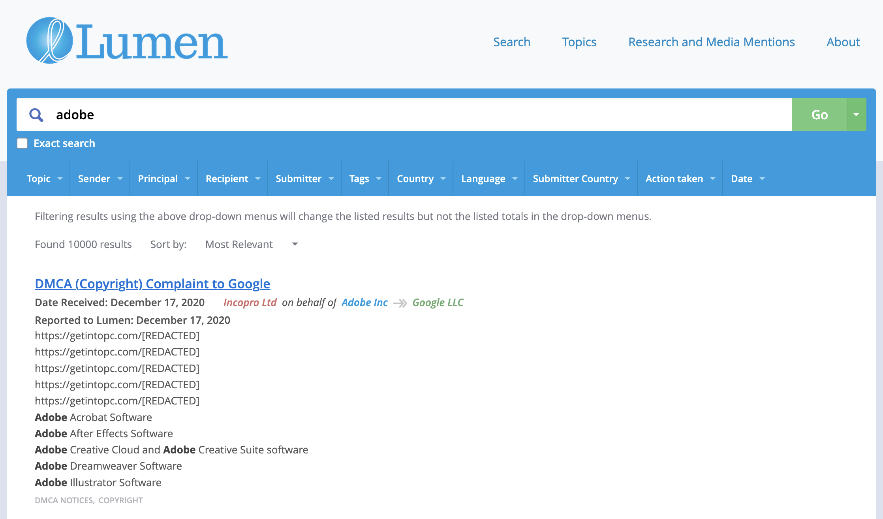Viewport: 883px width, 519px height.
Task: Focus the search field containing adobe
Action: (404, 115)
